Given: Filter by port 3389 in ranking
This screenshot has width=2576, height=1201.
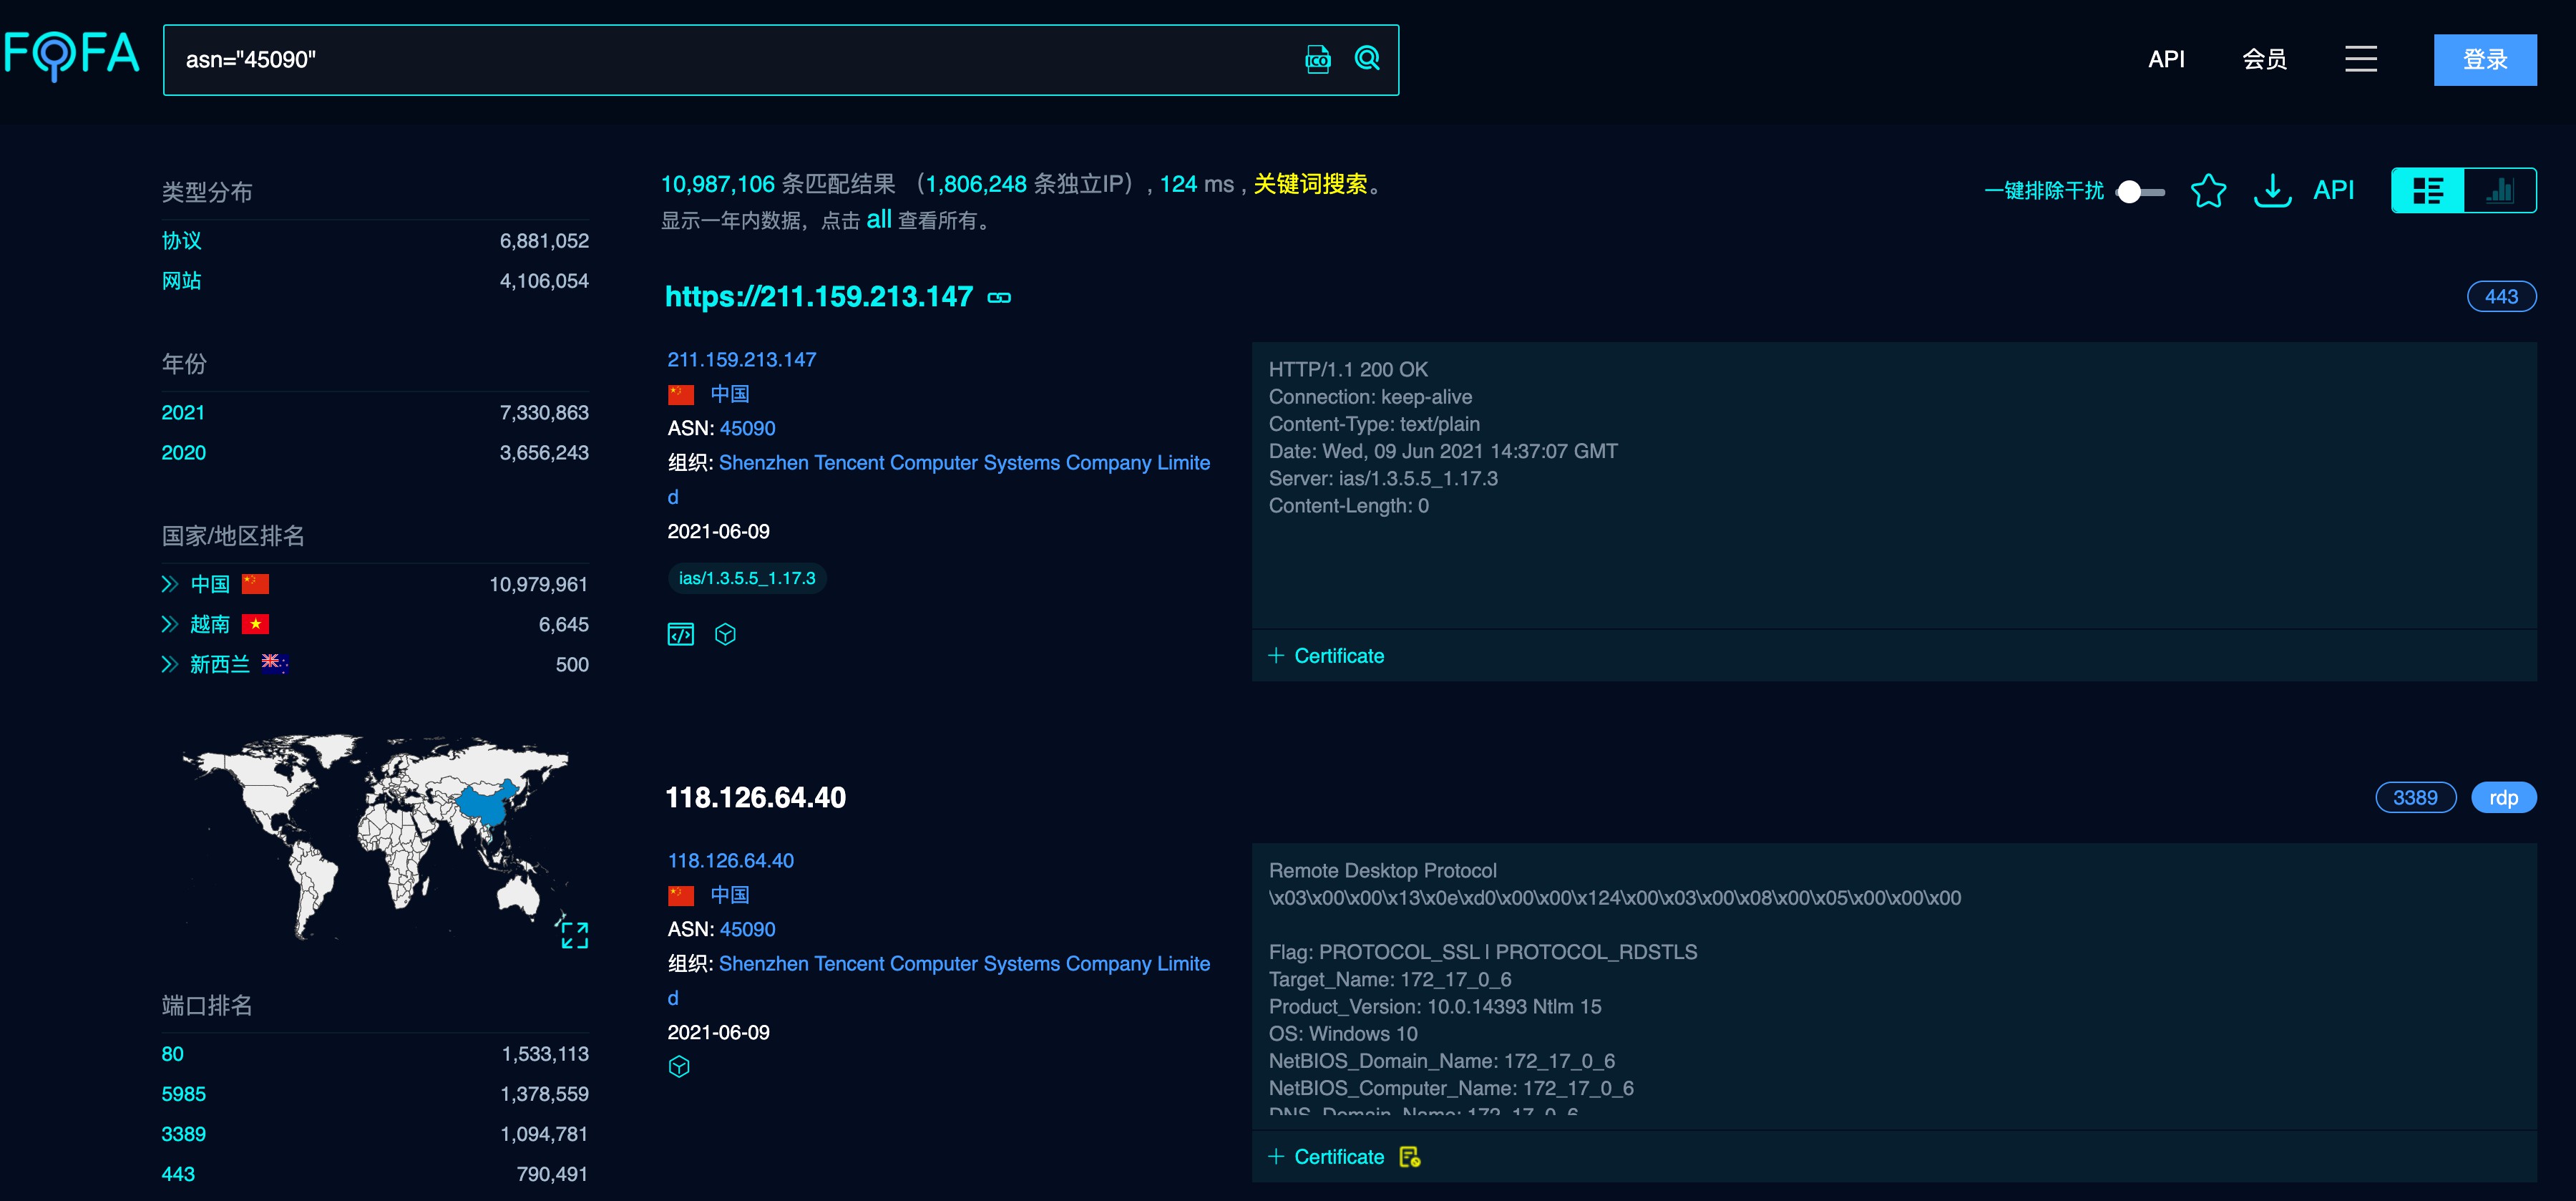Looking at the screenshot, I should coord(183,1134).
